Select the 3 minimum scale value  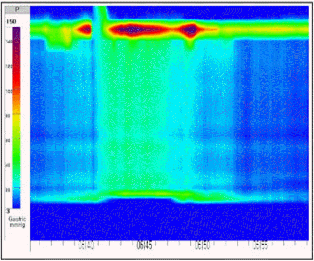(8, 211)
